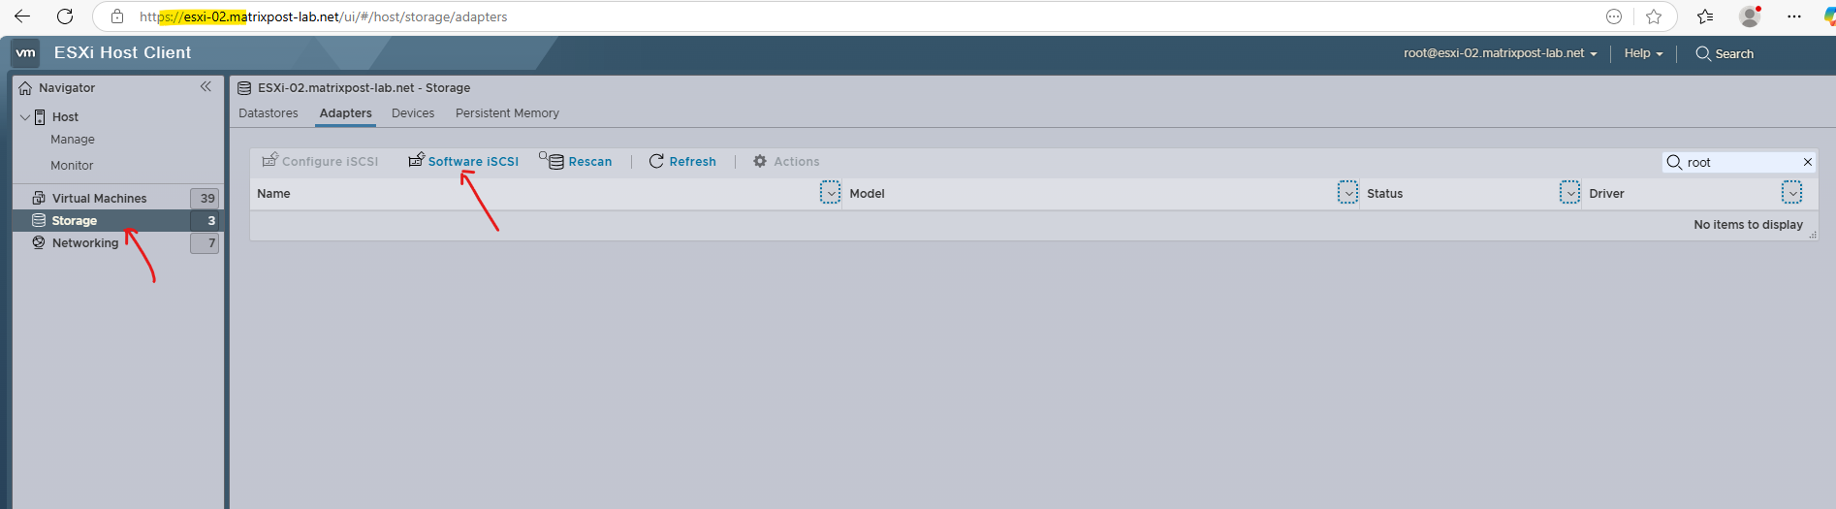The image size is (1836, 509).
Task: Open the Model column dropdown
Action: click(1348, 193)
